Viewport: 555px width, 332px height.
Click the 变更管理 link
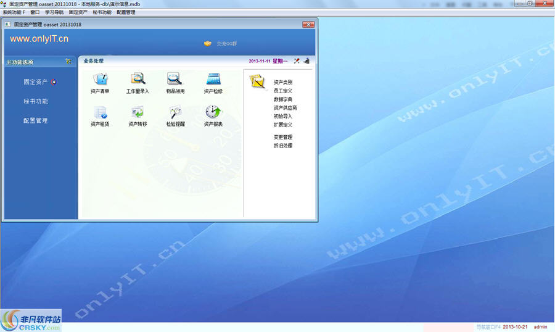click(283, 137)
